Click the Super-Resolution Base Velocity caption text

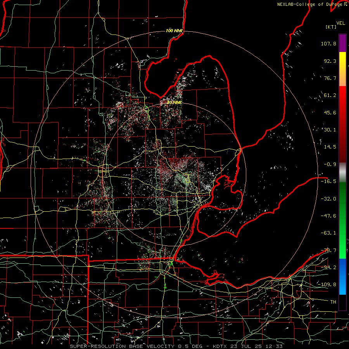pyautogui.click(x=176, y=346)
